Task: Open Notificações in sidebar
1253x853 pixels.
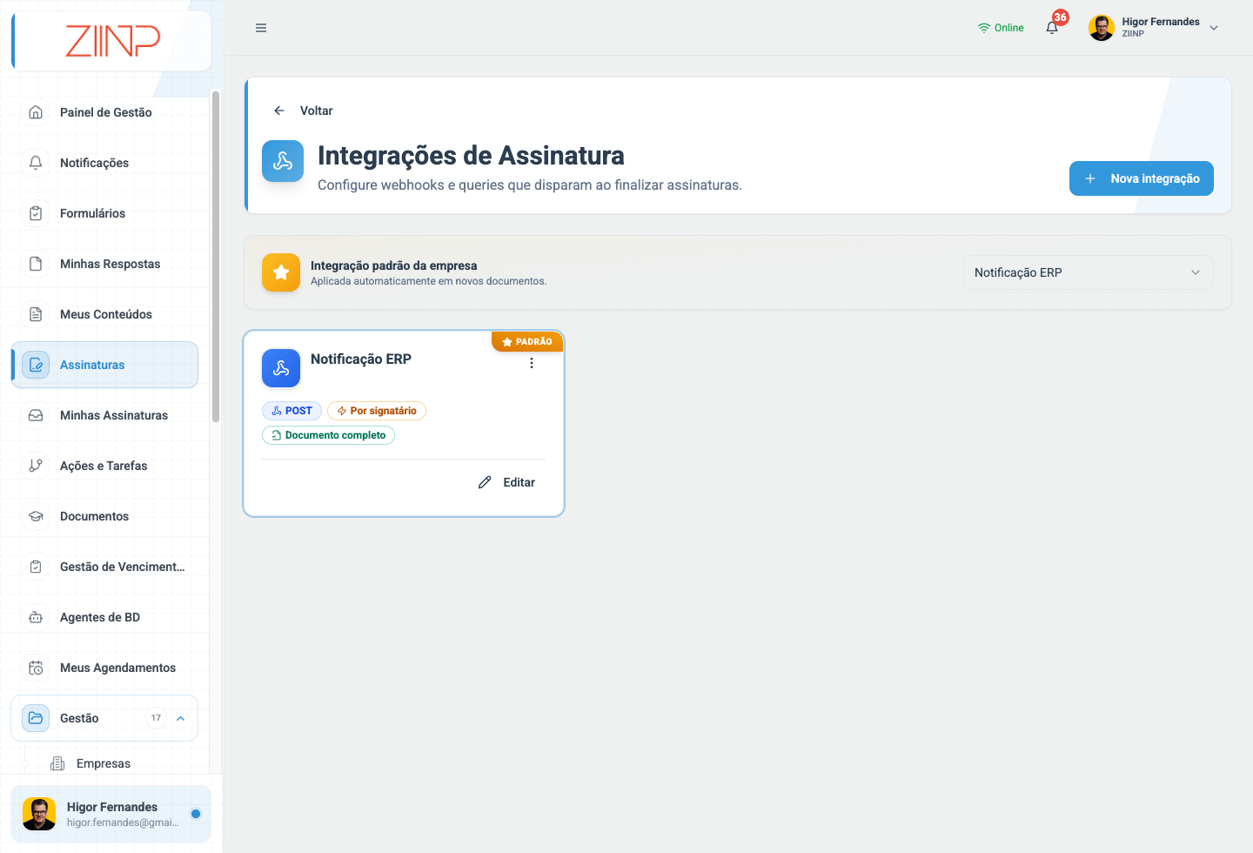Action: 104,163
